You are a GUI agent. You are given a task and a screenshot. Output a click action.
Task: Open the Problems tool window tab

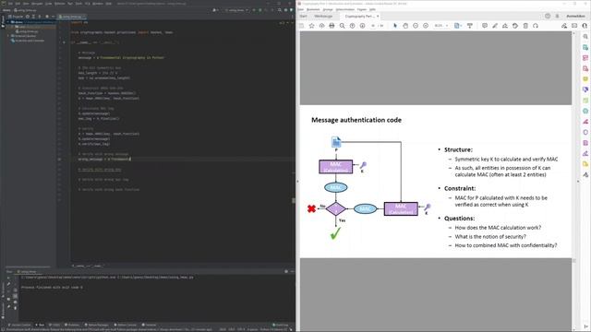(x=72, y=325)
